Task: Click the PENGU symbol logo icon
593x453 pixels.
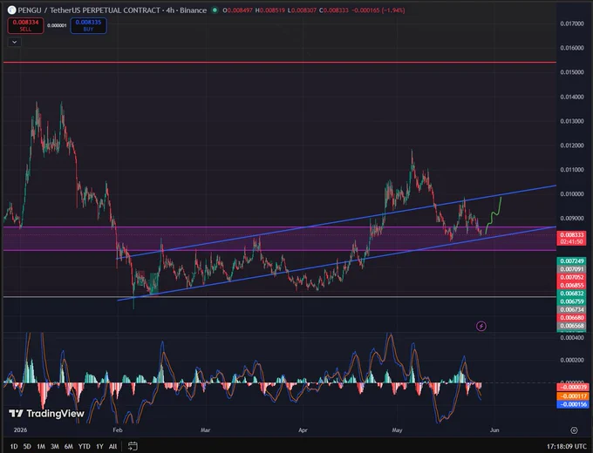Action: 11,10
